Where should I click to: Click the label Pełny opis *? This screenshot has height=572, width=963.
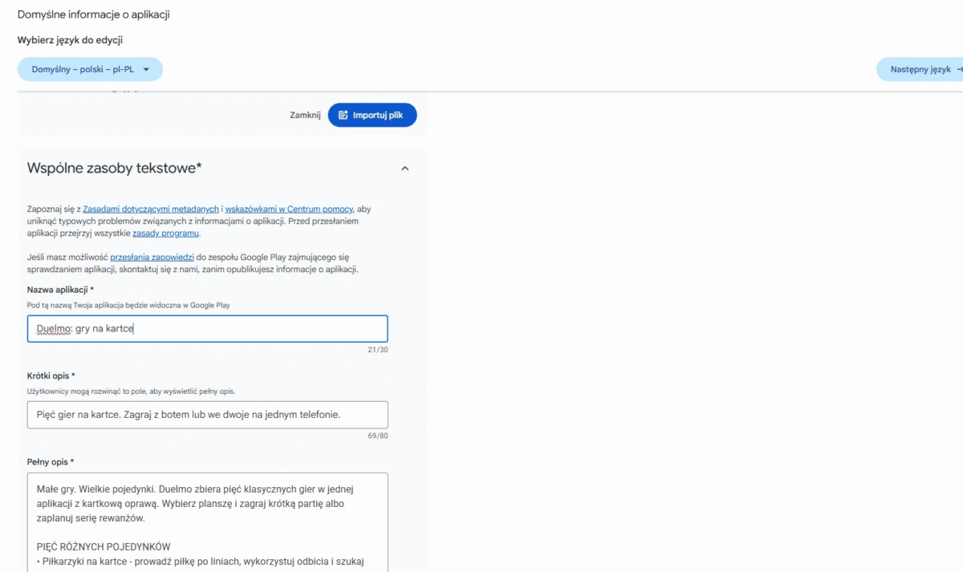[x=50, y=462]
